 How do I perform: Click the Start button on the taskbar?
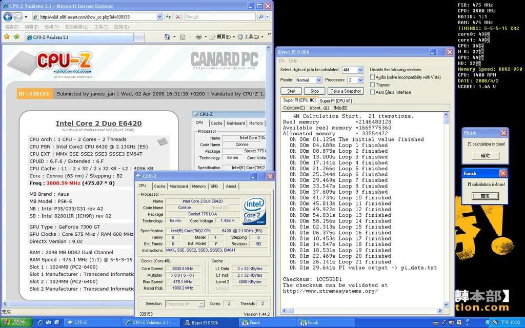tap(16, 323)
